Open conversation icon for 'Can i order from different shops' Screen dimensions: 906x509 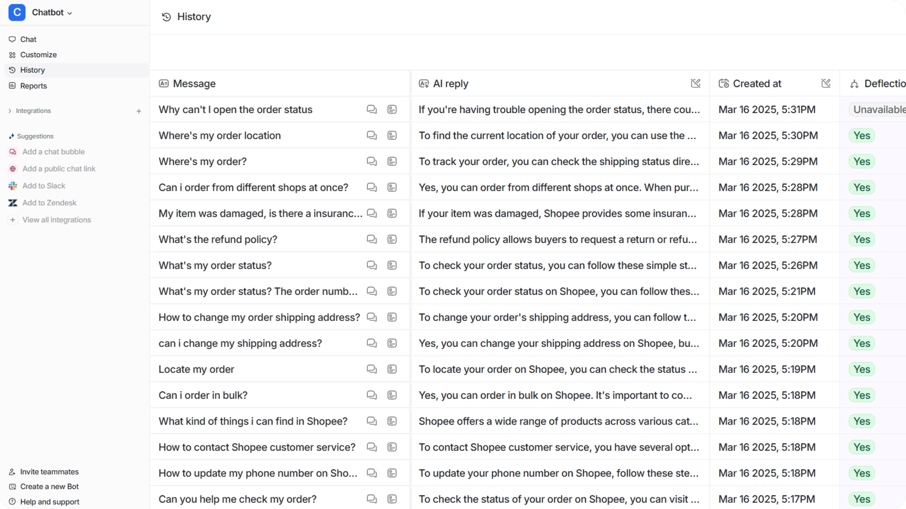[x=372, y=187]
